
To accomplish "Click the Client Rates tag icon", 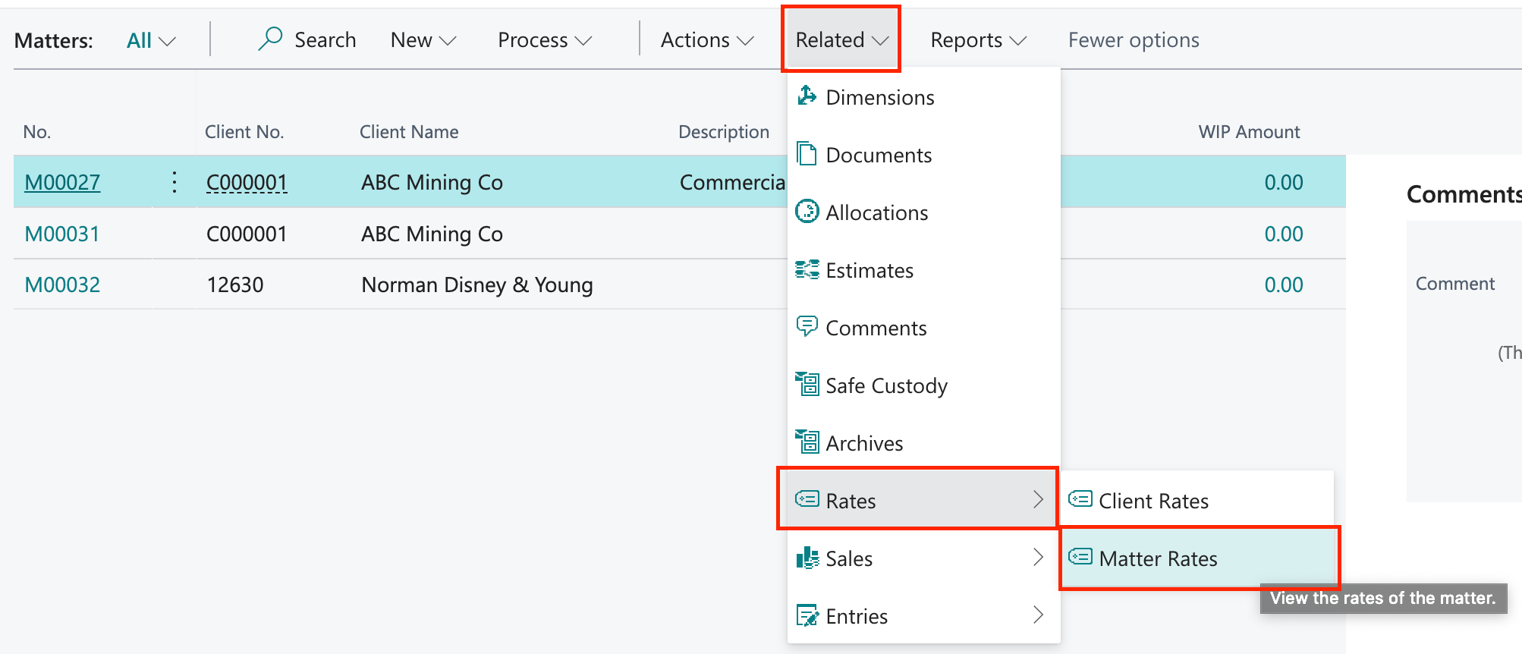I will 1080,499.
